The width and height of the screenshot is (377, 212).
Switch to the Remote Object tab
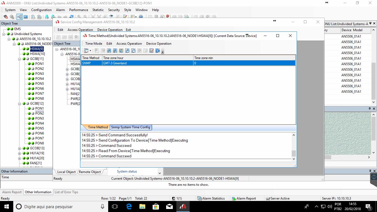(x=90, y=172)
